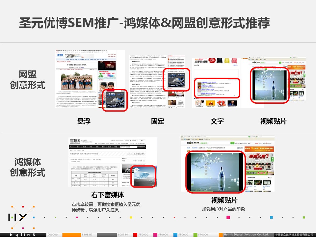Image resolution: width=316 pixels, height=237 pixels.
Task: Click the 鸿媒体创意形式 section label
Action: coord(27,167)
